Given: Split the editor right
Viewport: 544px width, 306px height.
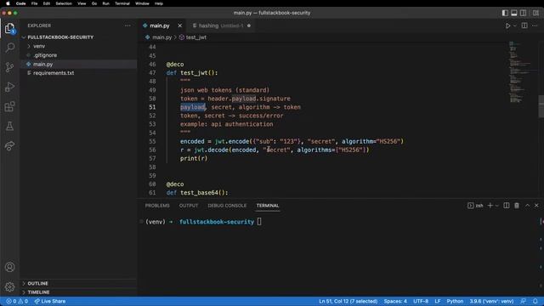Looking at the screenshot, I should pos(524,25).
